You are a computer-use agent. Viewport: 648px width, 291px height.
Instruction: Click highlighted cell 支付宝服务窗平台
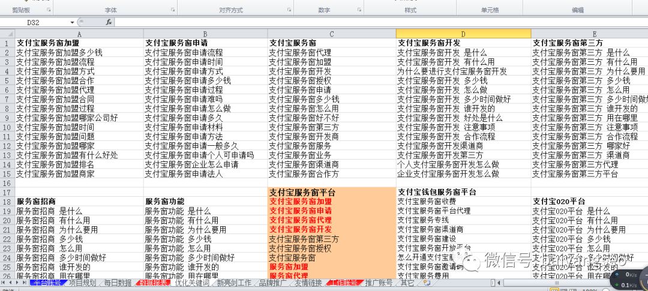tap(332, 192)
